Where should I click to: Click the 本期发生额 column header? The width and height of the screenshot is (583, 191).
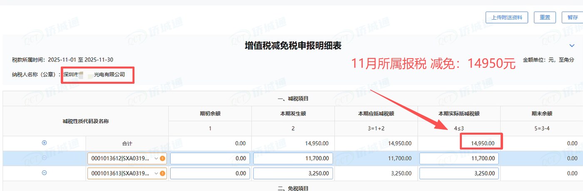coord(293,113)
